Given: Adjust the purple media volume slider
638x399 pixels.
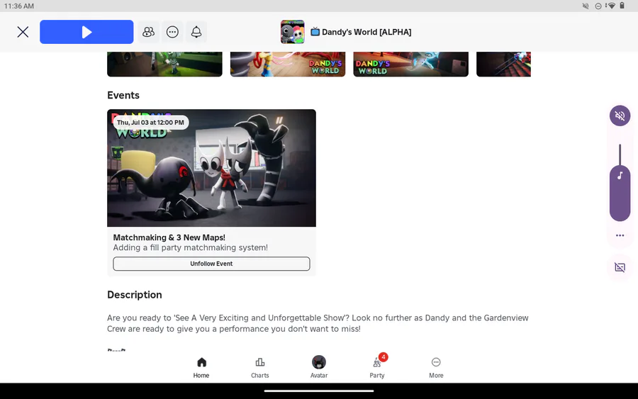Looking at the screenshot, I should click(620, 183).
